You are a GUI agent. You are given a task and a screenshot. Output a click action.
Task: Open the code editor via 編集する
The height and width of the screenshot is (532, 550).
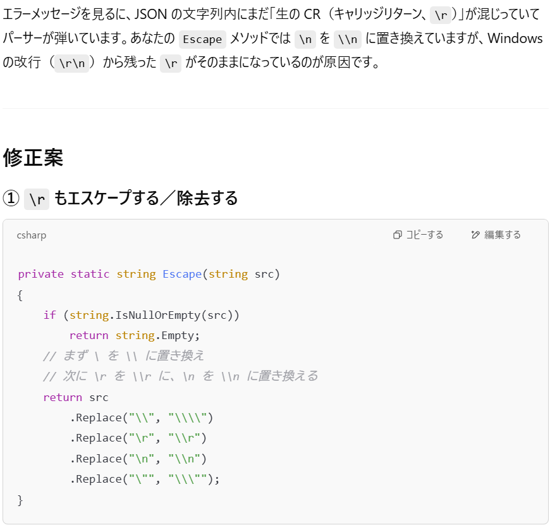tap(496, 234)
